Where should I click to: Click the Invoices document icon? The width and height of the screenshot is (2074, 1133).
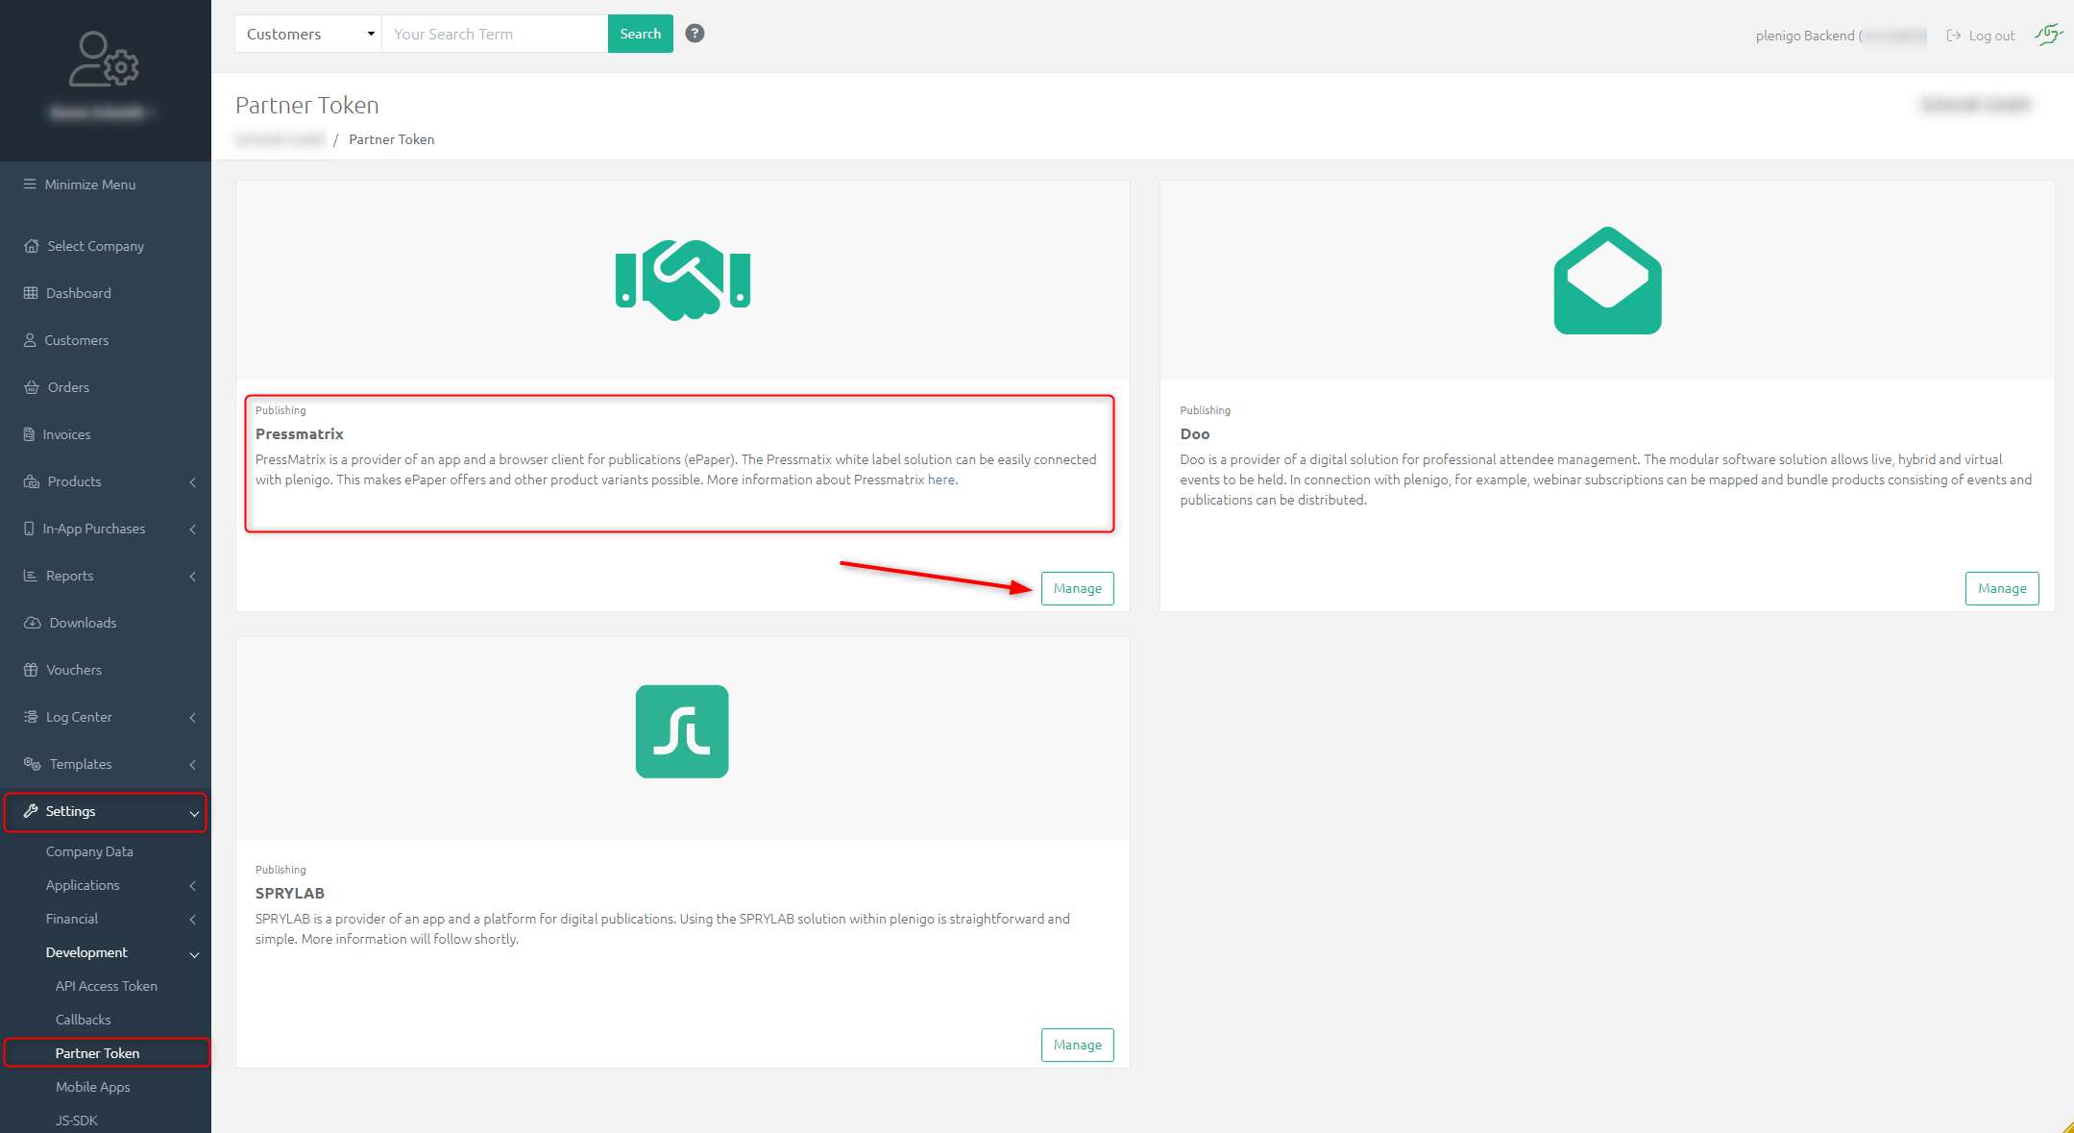point(29,434)
